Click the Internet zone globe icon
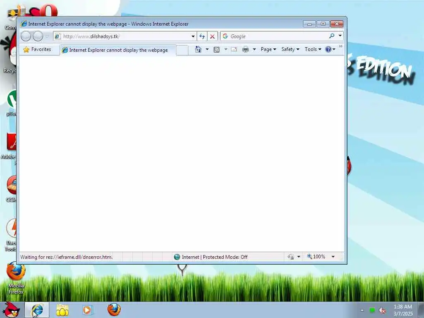 coord(177,257)
